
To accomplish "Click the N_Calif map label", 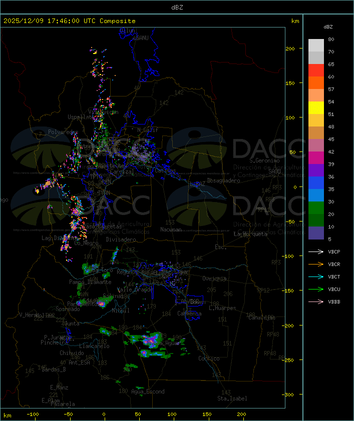I will point(148,129).
